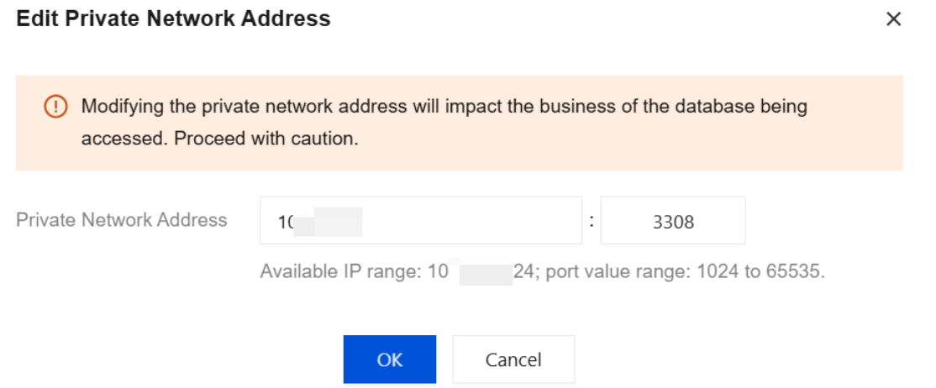The image size is (936, 388).
Task: Click the "Available IP range" hint text
Action: tap(340, 272)
